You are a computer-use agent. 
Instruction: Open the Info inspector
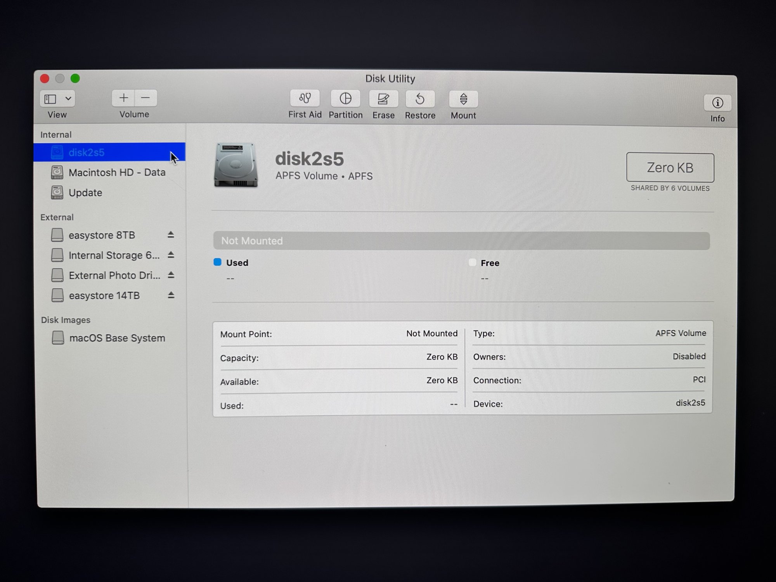click(717, 103)
